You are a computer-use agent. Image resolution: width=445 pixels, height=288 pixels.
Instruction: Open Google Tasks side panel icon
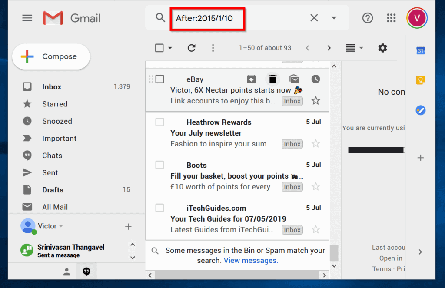coord(420,110)
